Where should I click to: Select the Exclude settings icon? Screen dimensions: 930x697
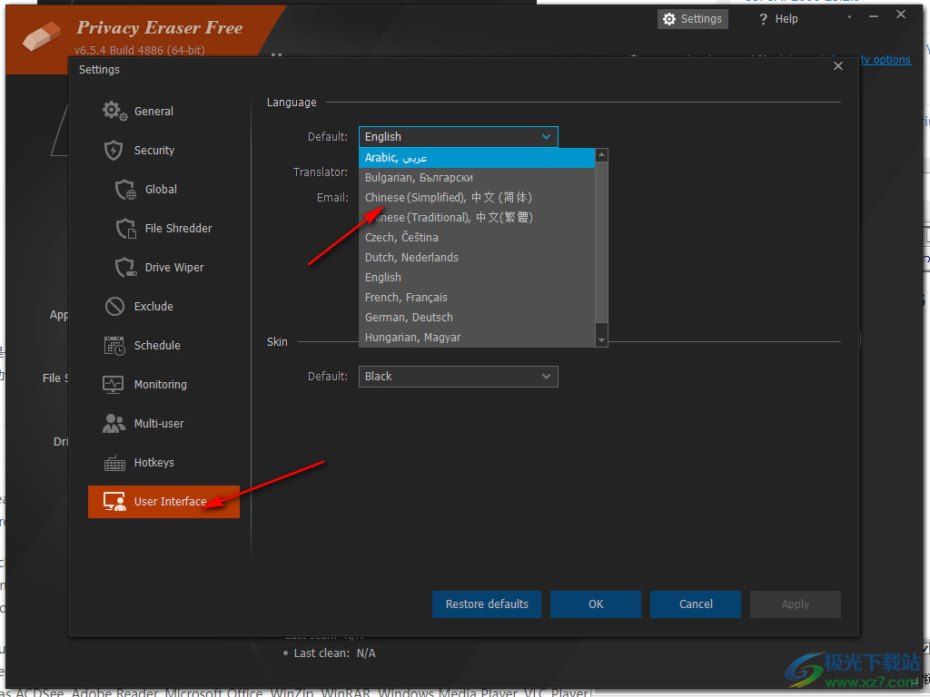pyautogui.click(x=150, y=306)
